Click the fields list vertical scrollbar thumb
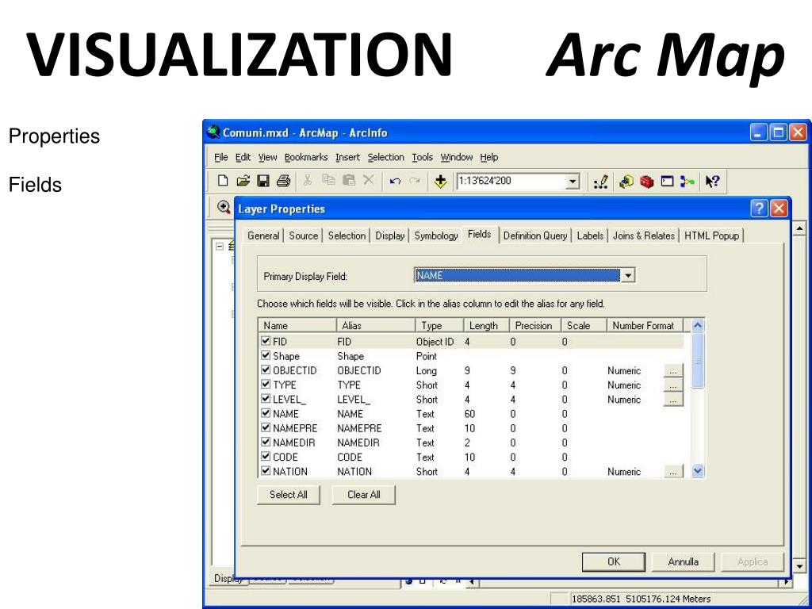 [x=698, y=360]
